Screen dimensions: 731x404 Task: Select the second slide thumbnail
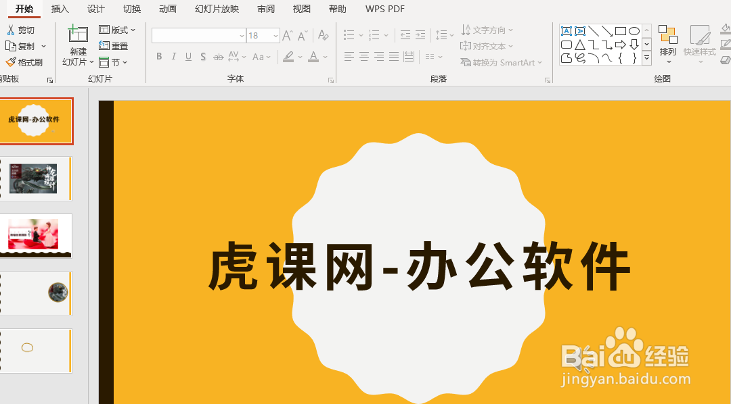point(37,178)
